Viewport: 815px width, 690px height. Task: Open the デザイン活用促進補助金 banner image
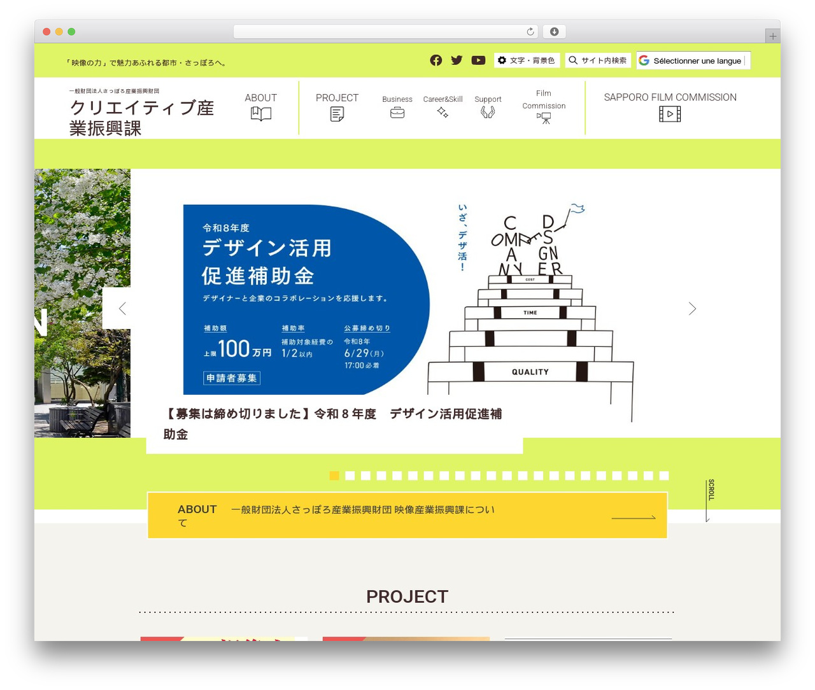click(x=407, y=303)
